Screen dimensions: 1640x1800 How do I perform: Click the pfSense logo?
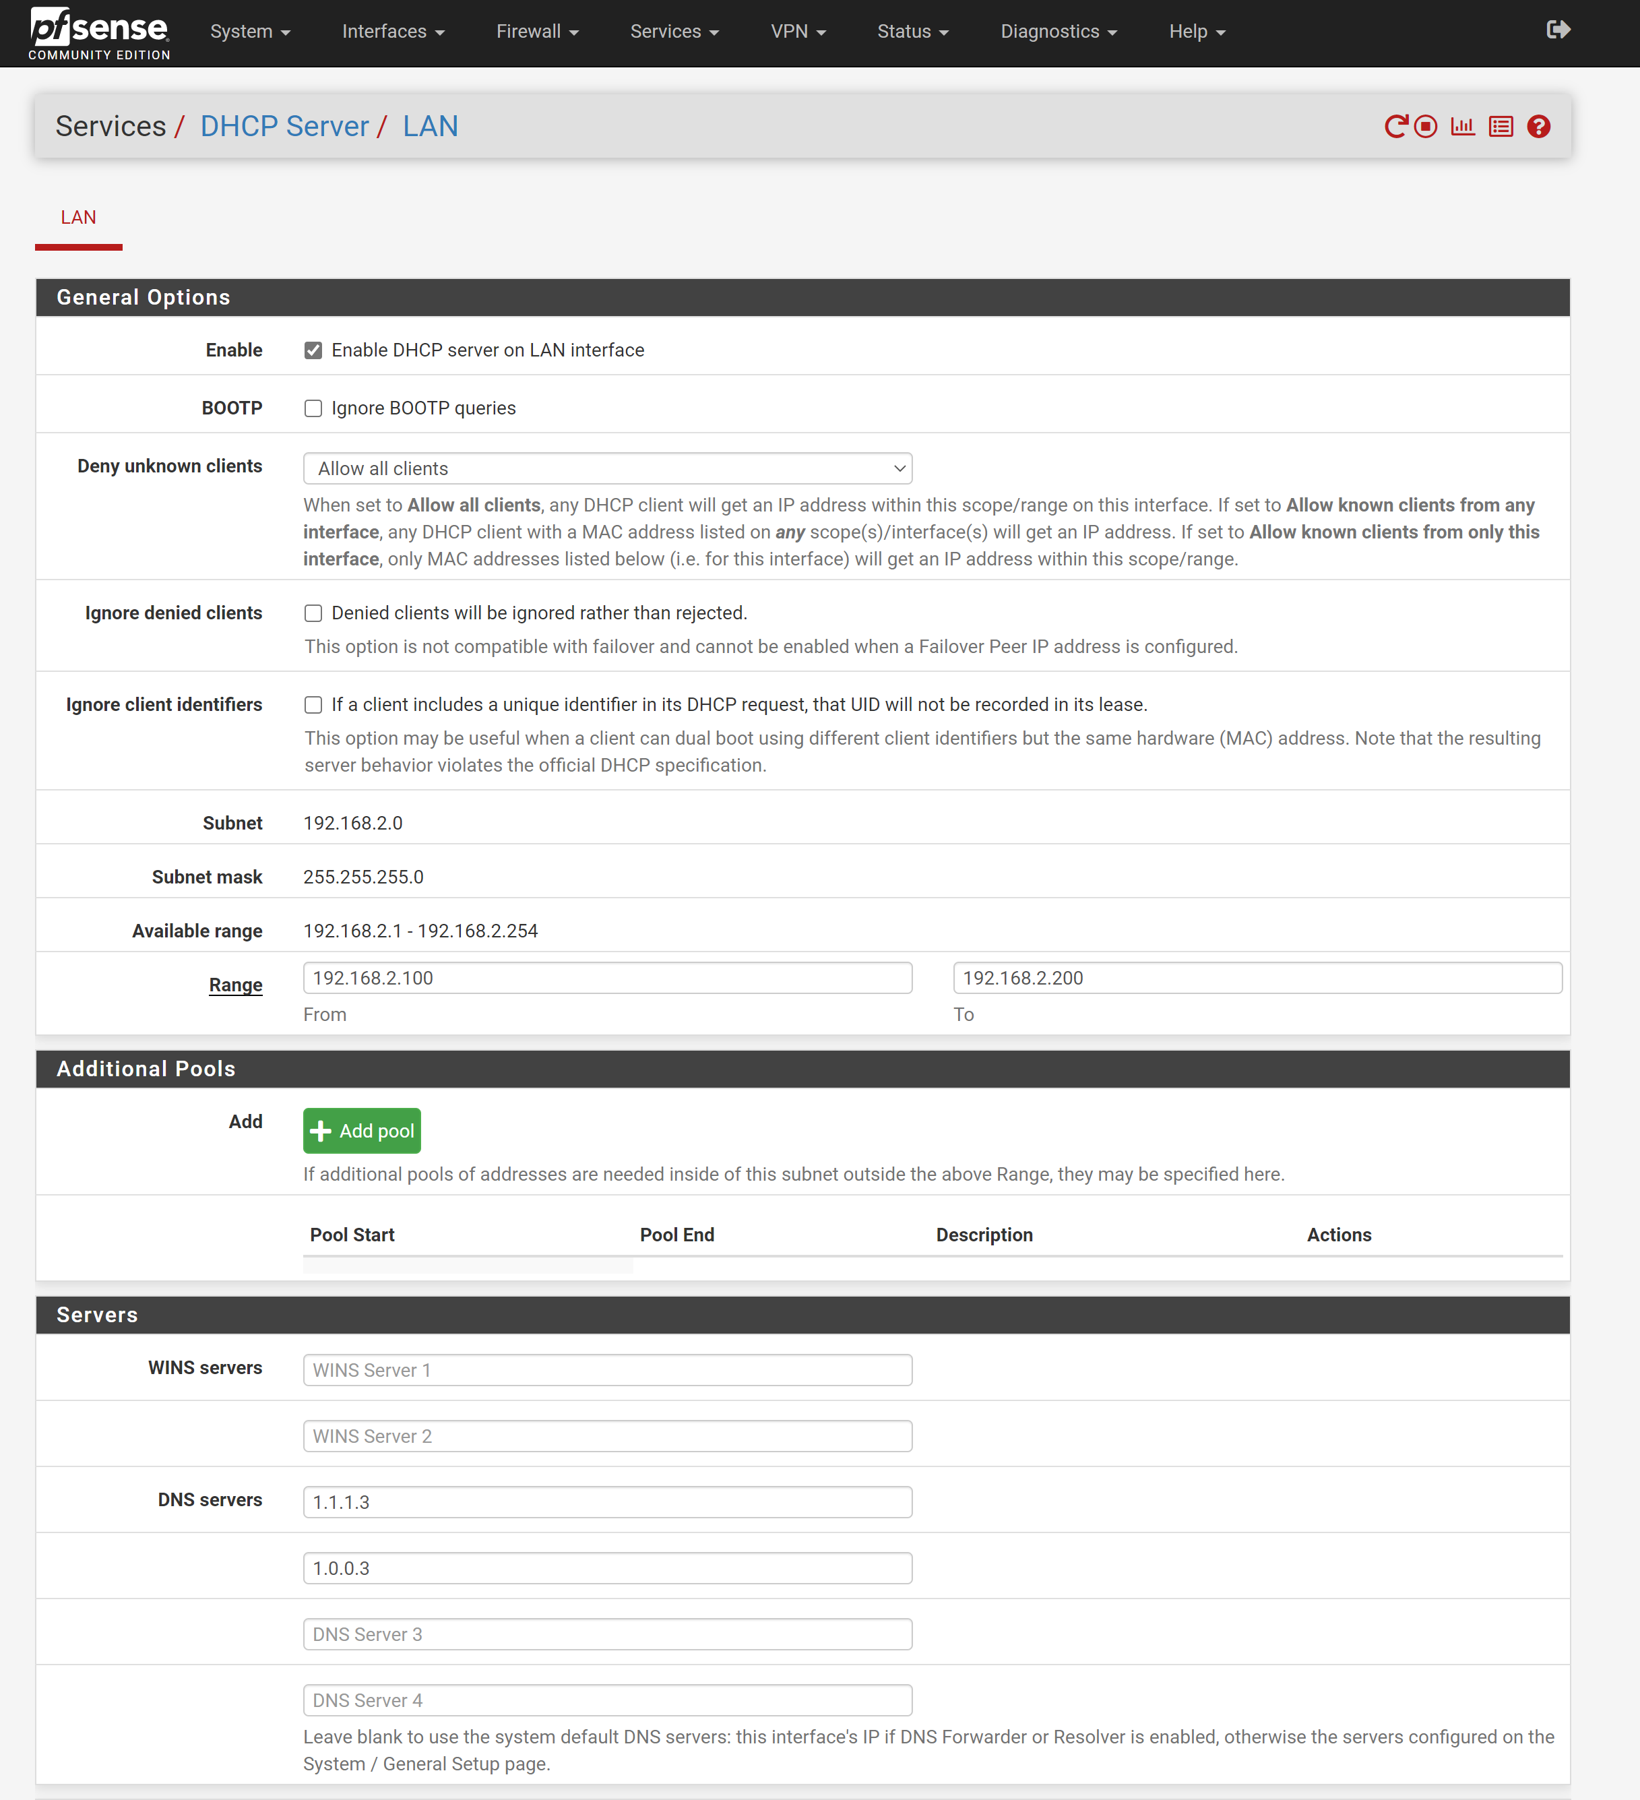99,33
